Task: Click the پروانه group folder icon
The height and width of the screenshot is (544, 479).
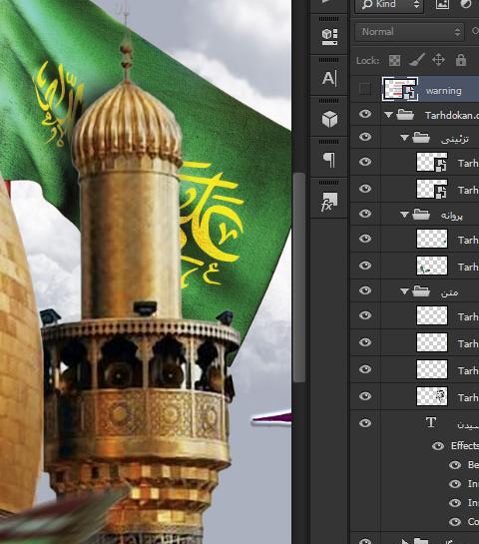Action: pos(421,215)
